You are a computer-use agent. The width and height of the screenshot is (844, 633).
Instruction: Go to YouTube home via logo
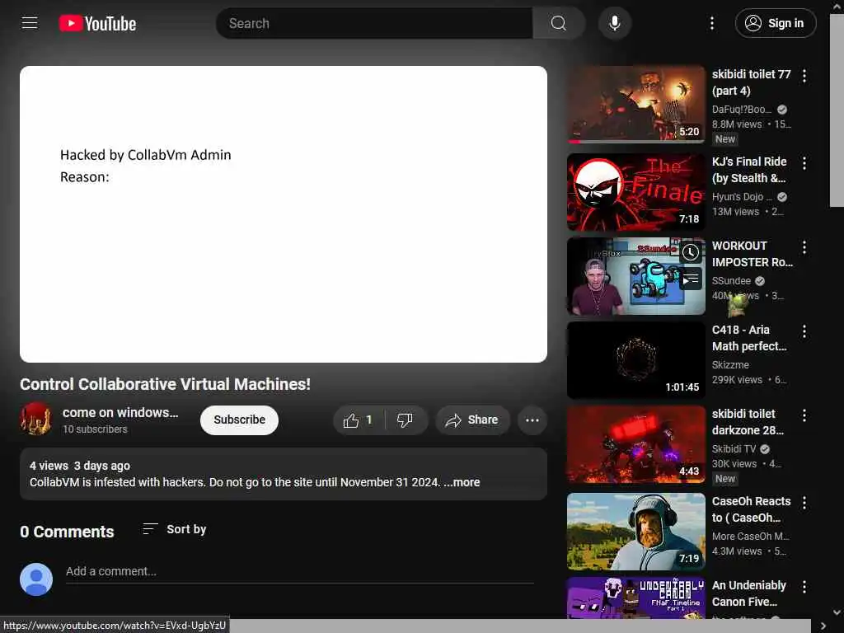click(97, 23)
